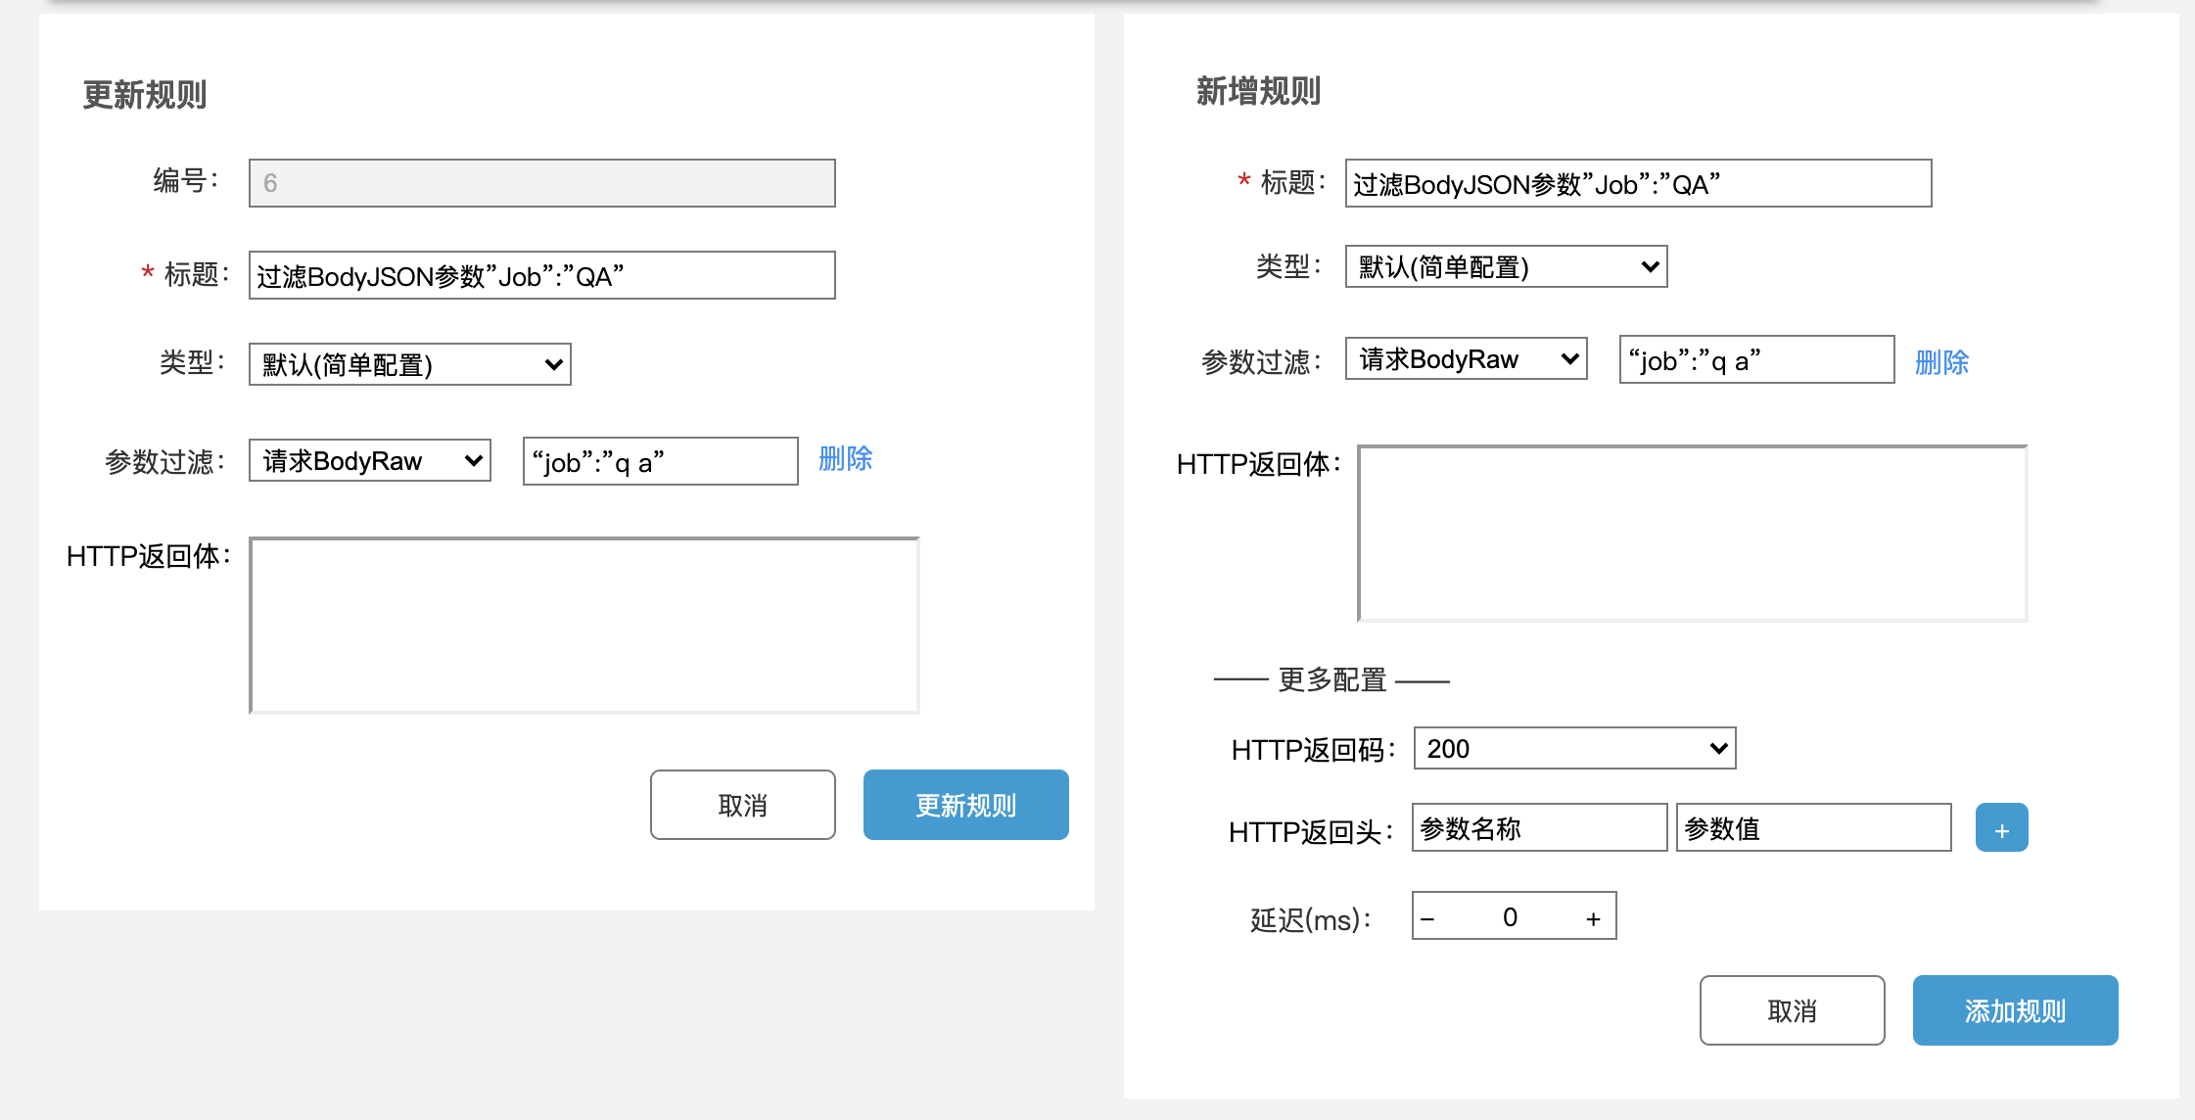Image resolution: width=2195 pixels, height=1120 pixels.
Task: Focus the 标题 field in 更新规则 form
Action: [541, 275]
